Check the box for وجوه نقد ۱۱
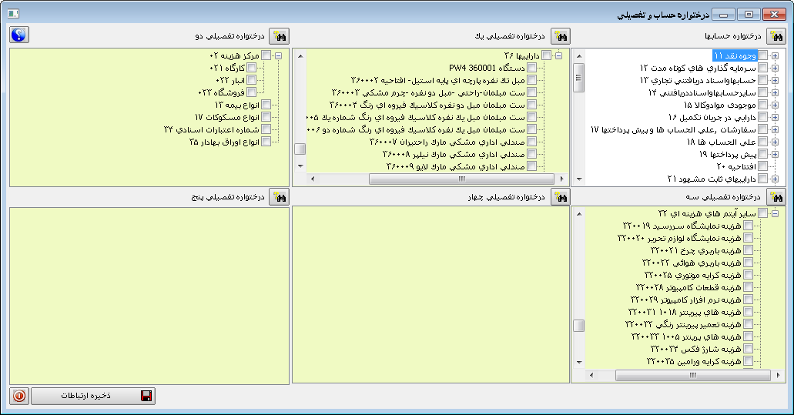Image resolution: width=794 pixels, height=415 pixels. pos(762,56)
